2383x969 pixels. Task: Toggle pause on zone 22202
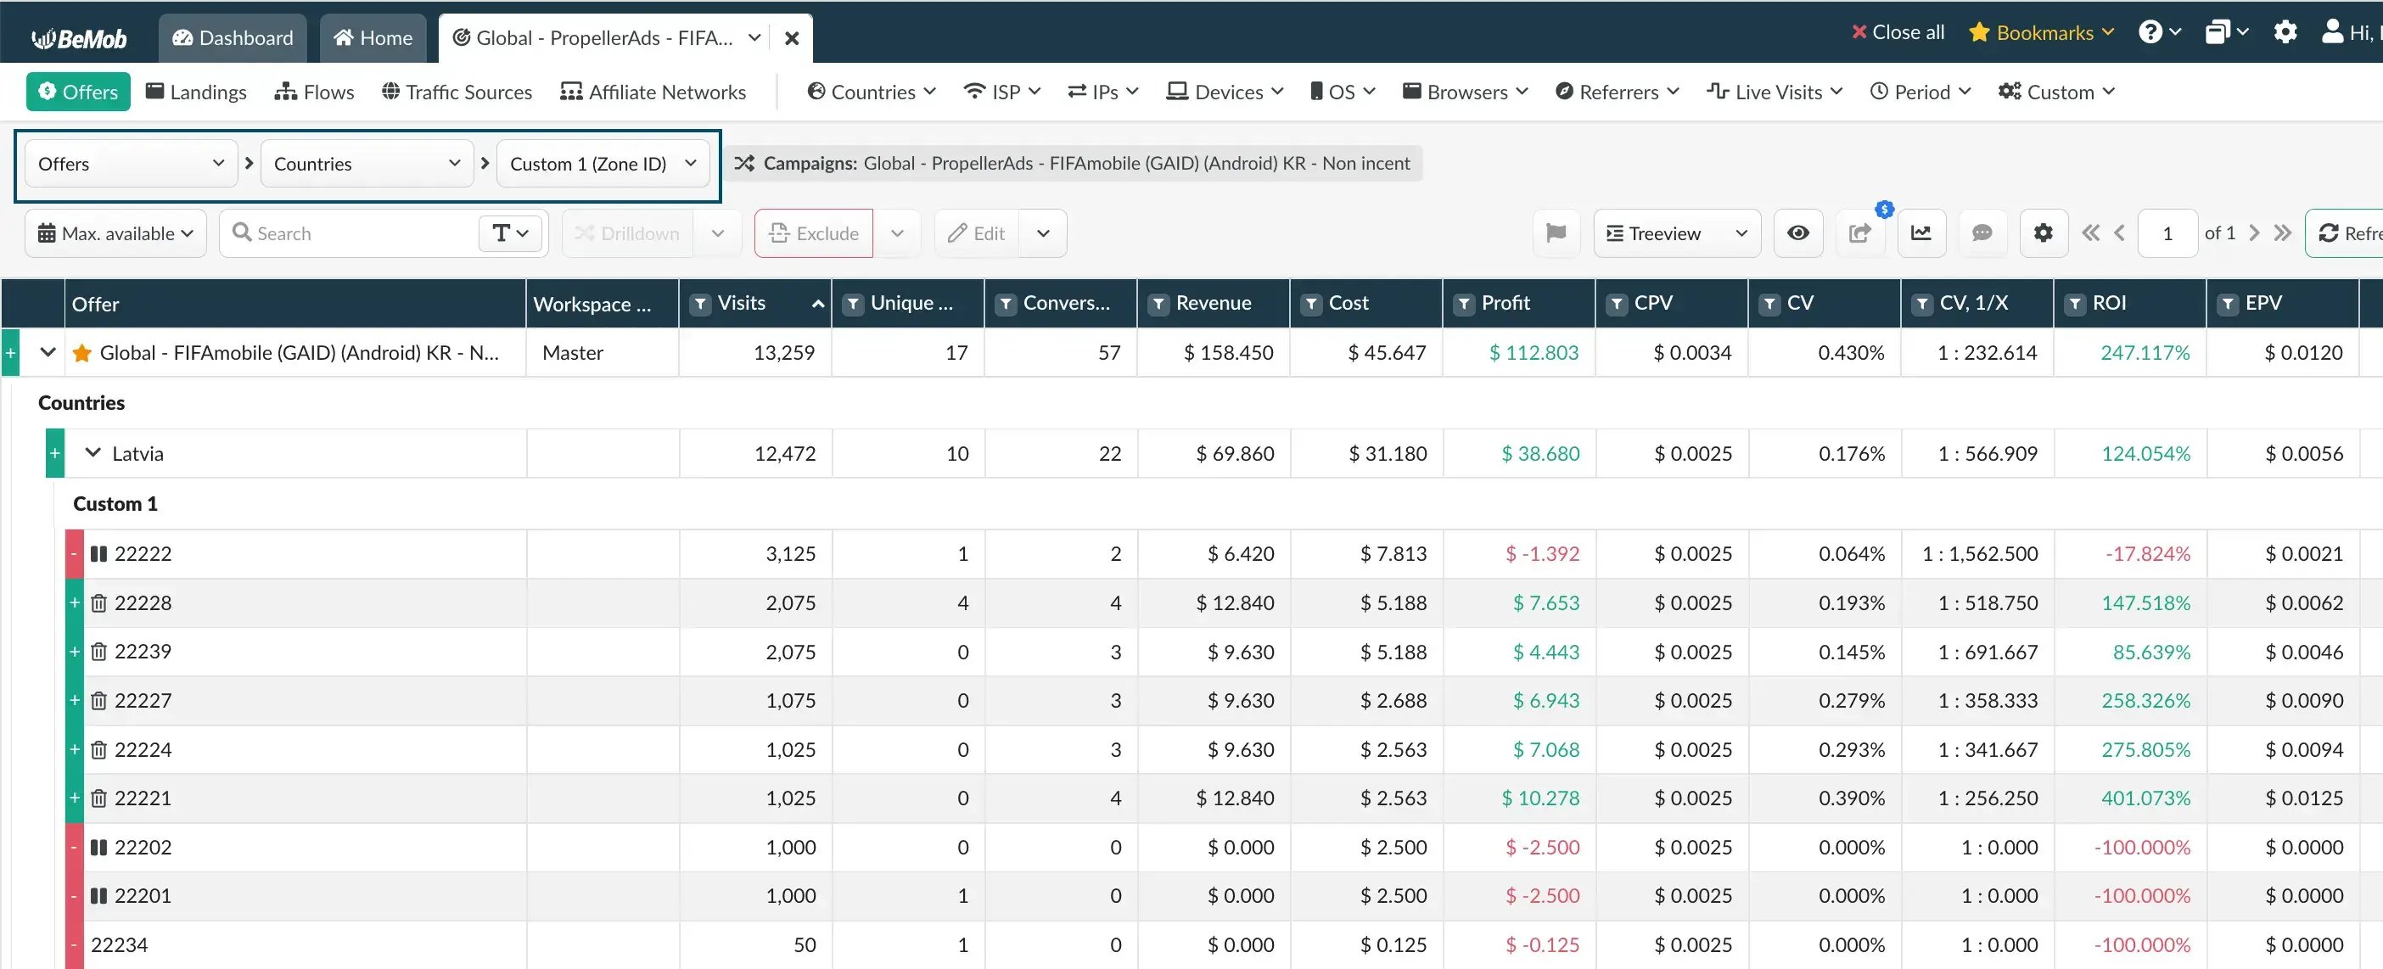98,846
